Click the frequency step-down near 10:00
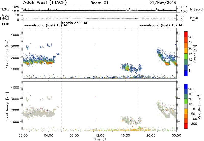The image size is (204, 141). (x=87, y=18)
